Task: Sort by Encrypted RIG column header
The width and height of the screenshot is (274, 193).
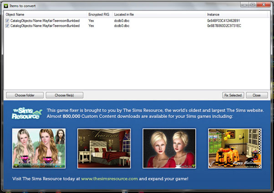Action: [x=98, y=15]
